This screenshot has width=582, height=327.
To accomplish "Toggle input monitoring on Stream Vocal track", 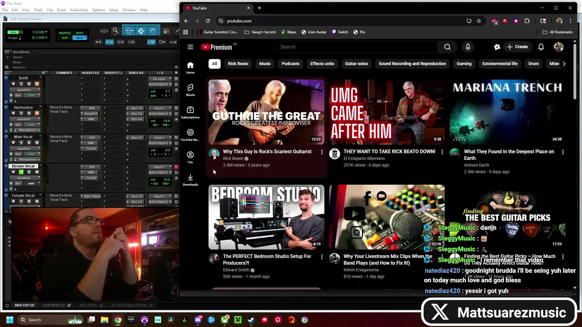I will click(21, 172).
